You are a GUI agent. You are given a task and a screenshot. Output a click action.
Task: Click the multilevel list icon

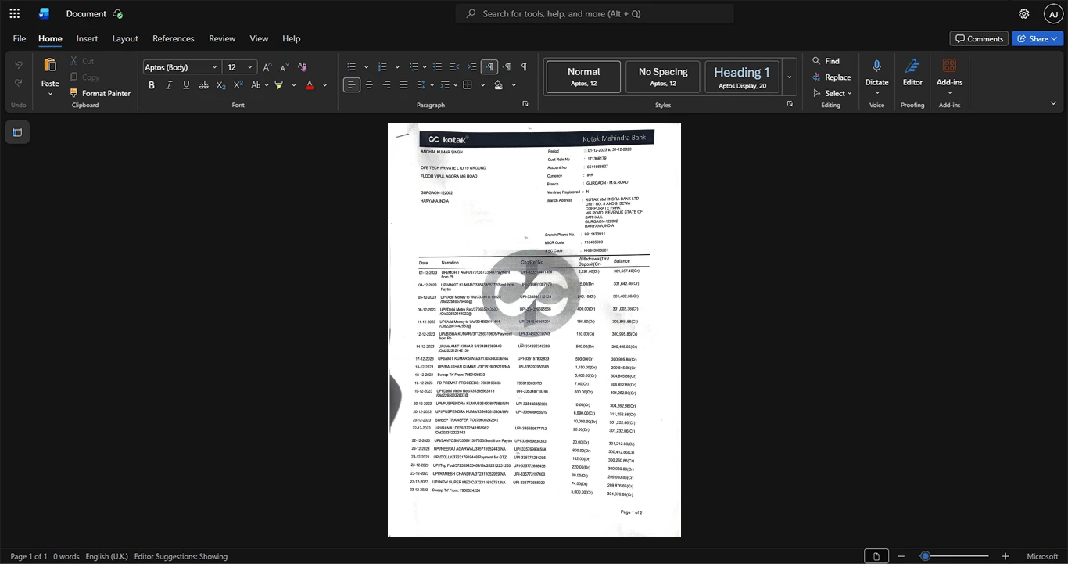pyautogui.click(x=413, y=66)
